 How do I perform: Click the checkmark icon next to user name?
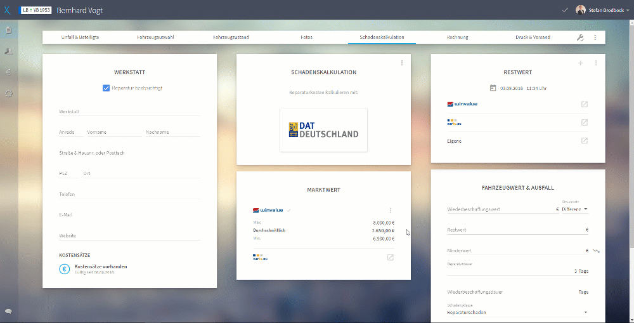(565, 10)
